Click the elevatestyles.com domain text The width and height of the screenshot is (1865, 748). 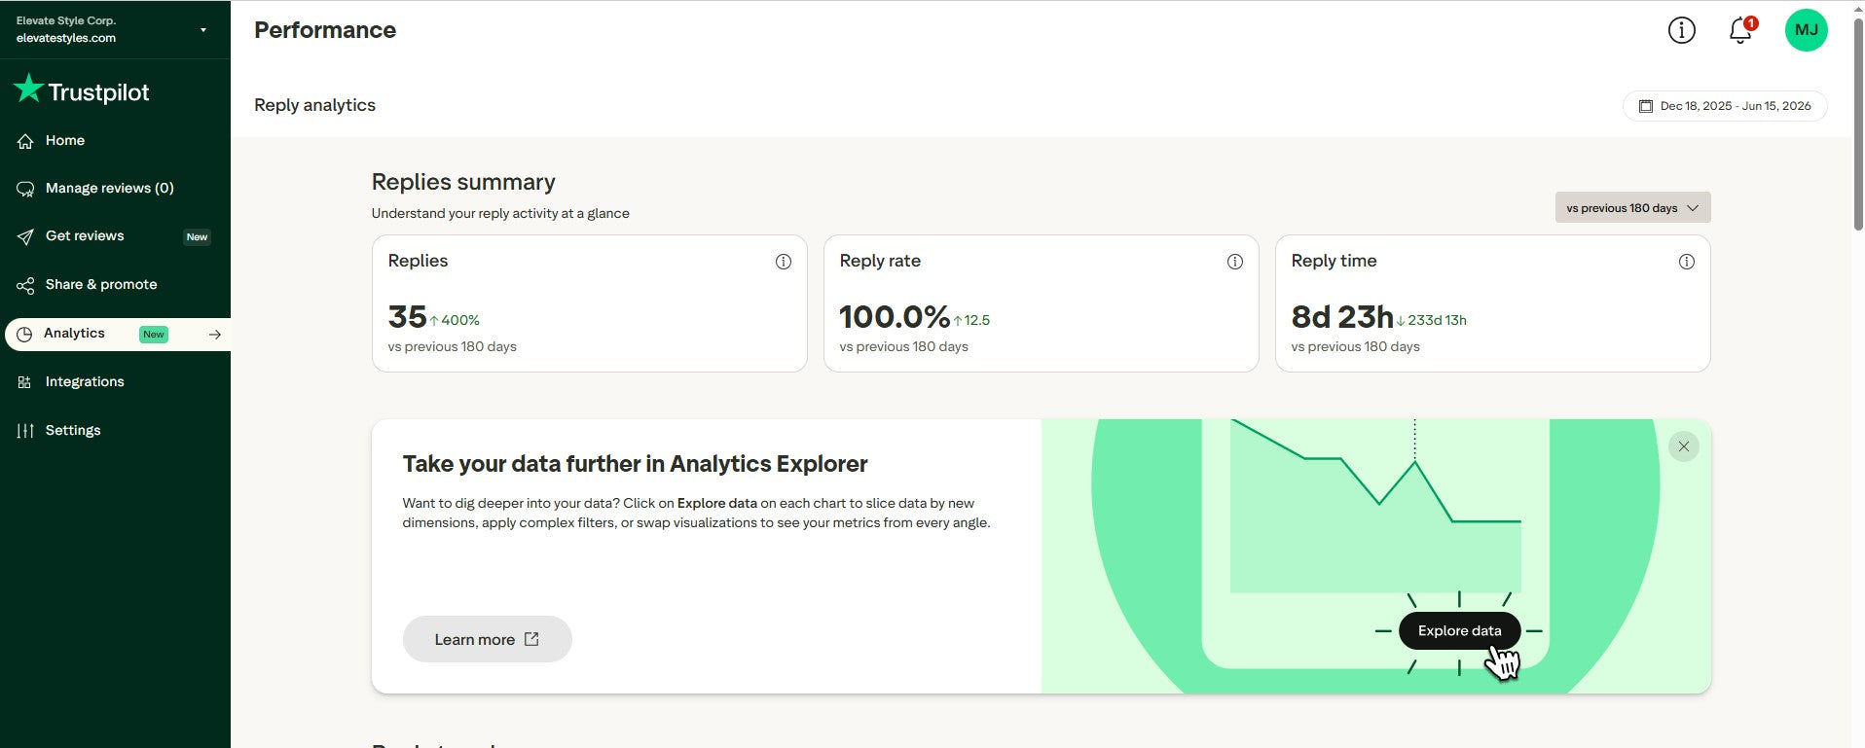[x=66, y=38]
